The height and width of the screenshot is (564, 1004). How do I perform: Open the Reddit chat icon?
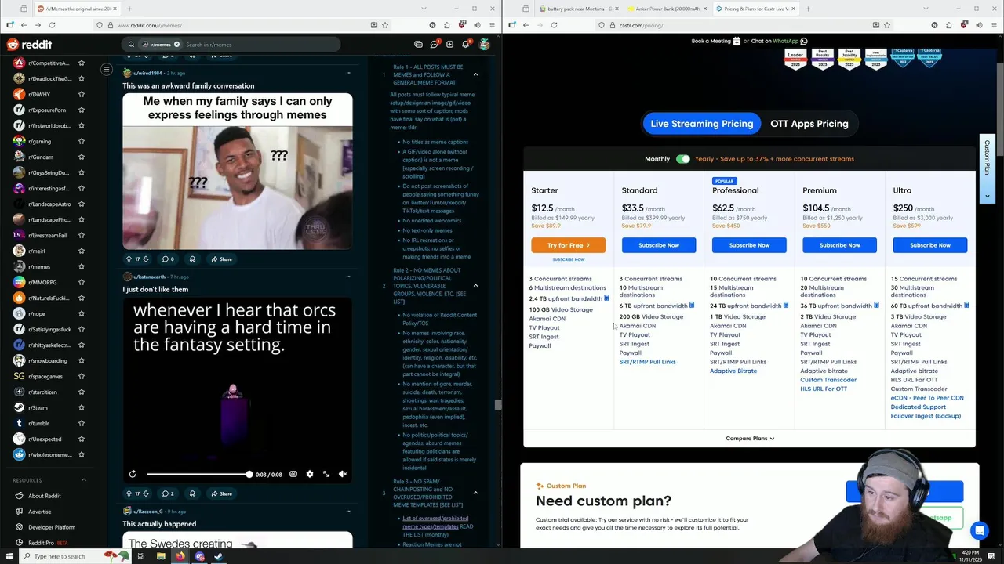[x=434, y=44]
